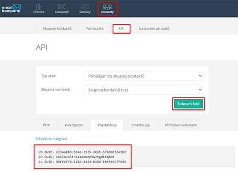Viewport: 238px width, 171px height.
Task: Select the PrestaShop code tab
Action: (x=107, y=125)
